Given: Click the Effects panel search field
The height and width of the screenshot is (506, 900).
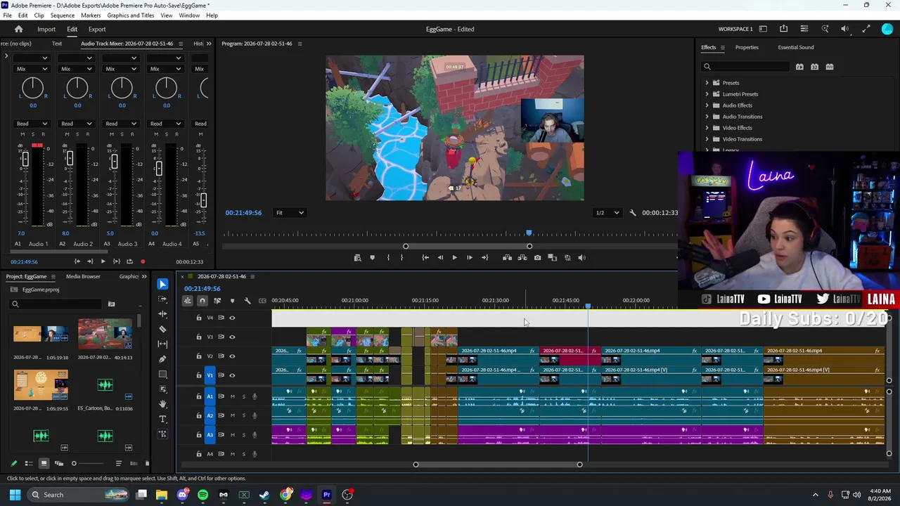Looking at the screenshot, I should click(747, 67).
